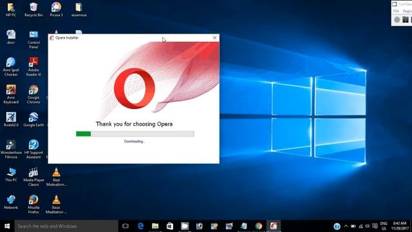
Task: Click the round record button in CamStudio
Action: (397, 20)
